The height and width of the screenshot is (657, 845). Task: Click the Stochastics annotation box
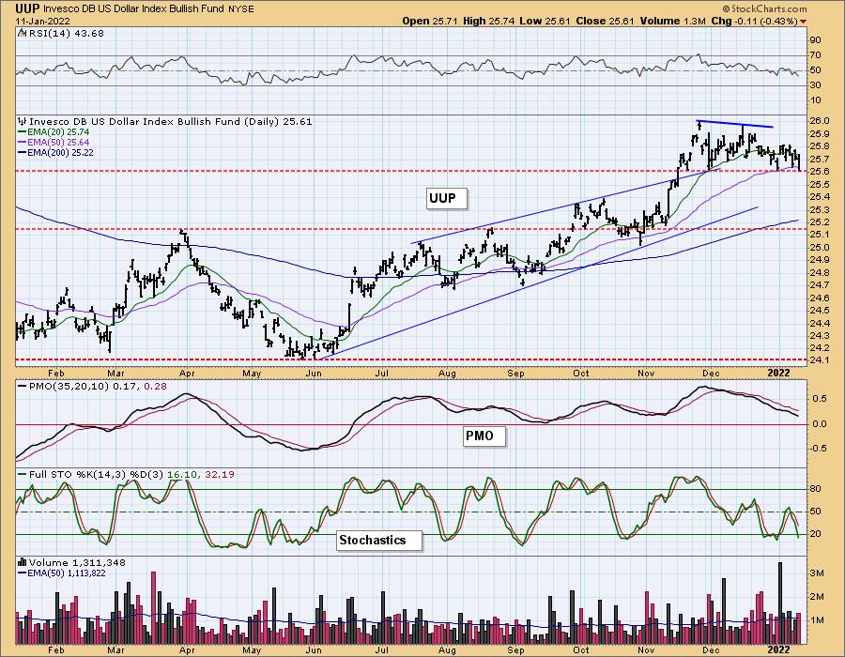click(379, 540)
